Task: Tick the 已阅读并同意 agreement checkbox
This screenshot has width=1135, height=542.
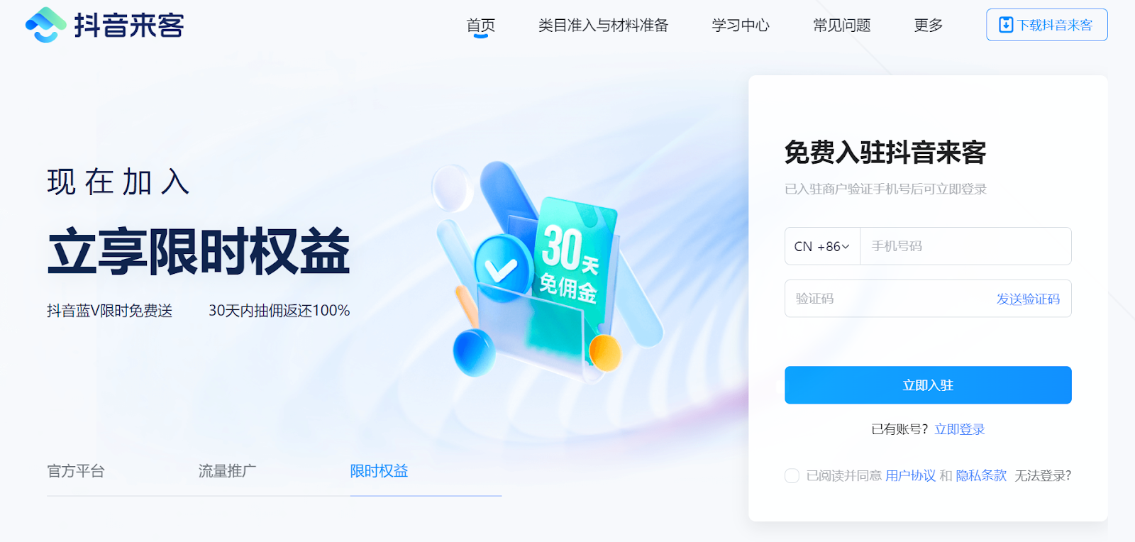Action: click(x=792, y=475)
